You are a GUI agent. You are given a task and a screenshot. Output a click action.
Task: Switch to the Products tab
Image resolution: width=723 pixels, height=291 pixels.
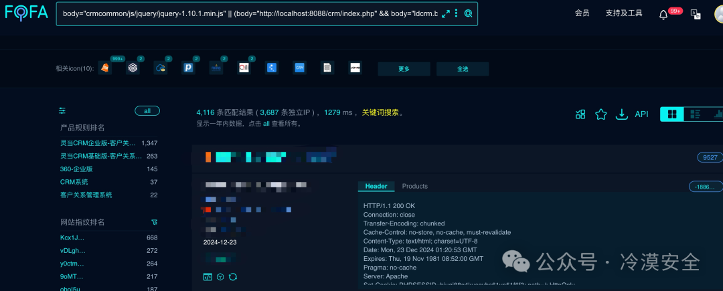point(415,186)
